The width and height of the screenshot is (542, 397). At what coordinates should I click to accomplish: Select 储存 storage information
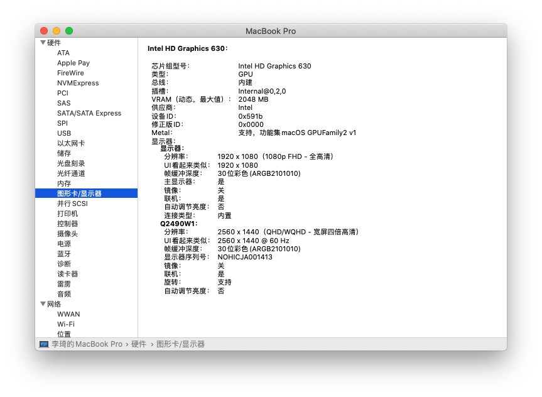(x=63, y=153)
